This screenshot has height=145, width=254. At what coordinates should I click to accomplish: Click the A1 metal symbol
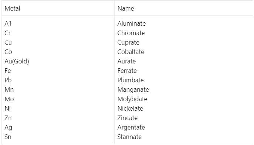pos(8,24)
